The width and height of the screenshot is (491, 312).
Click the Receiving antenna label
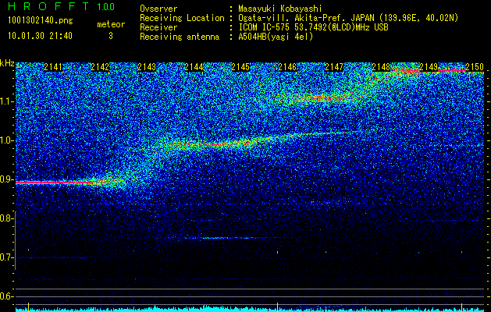[180, 37]
